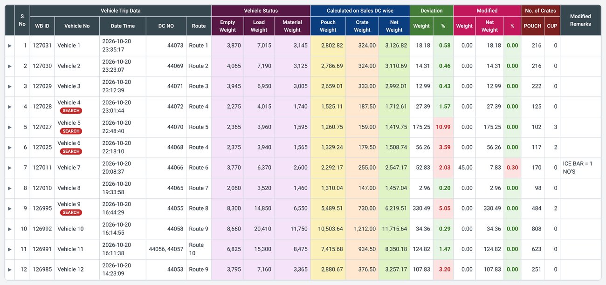Screen dimensions: 606x285
Task: Click deviation percentage 2.03
Action: point(445,168)
